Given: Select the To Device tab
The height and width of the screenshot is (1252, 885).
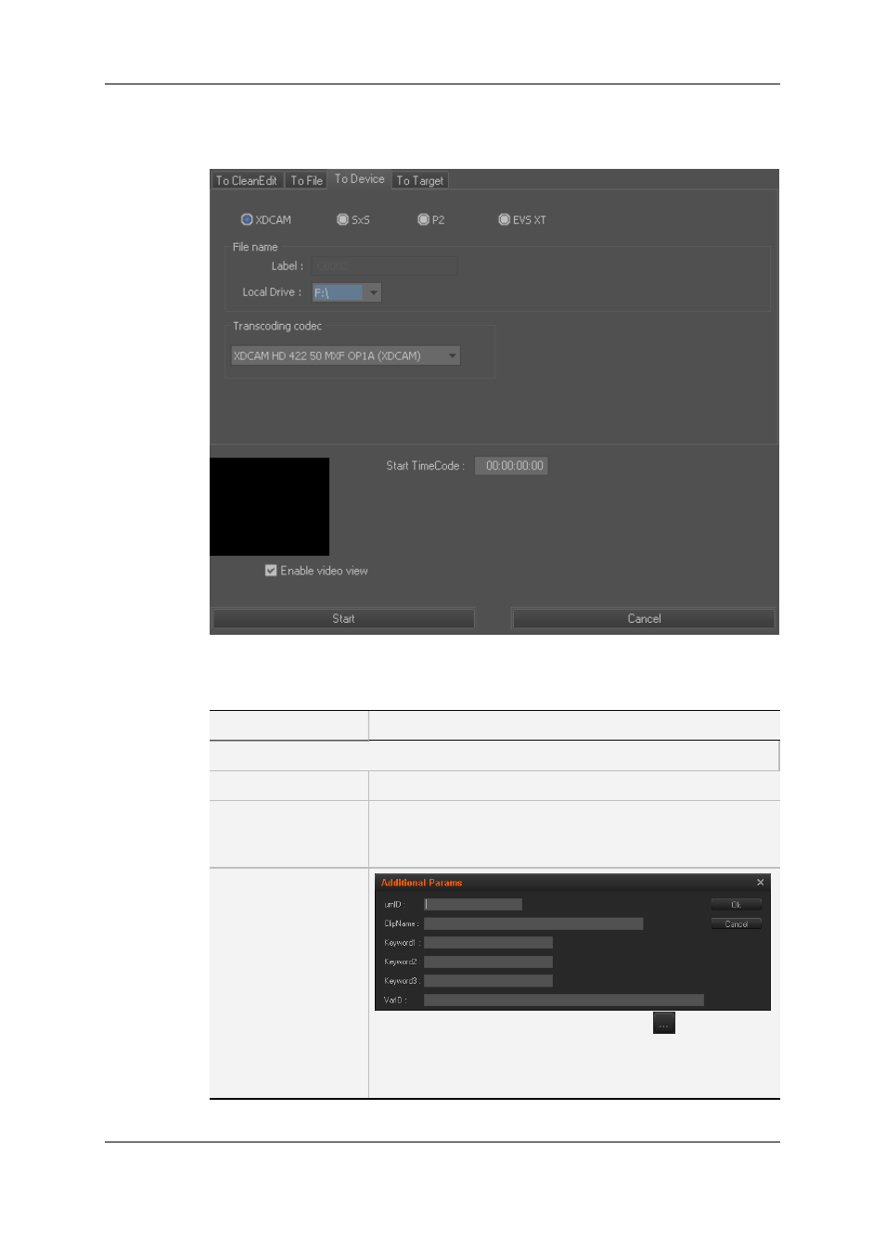Looking at the screenshot, I should click(x=359, y=179).
